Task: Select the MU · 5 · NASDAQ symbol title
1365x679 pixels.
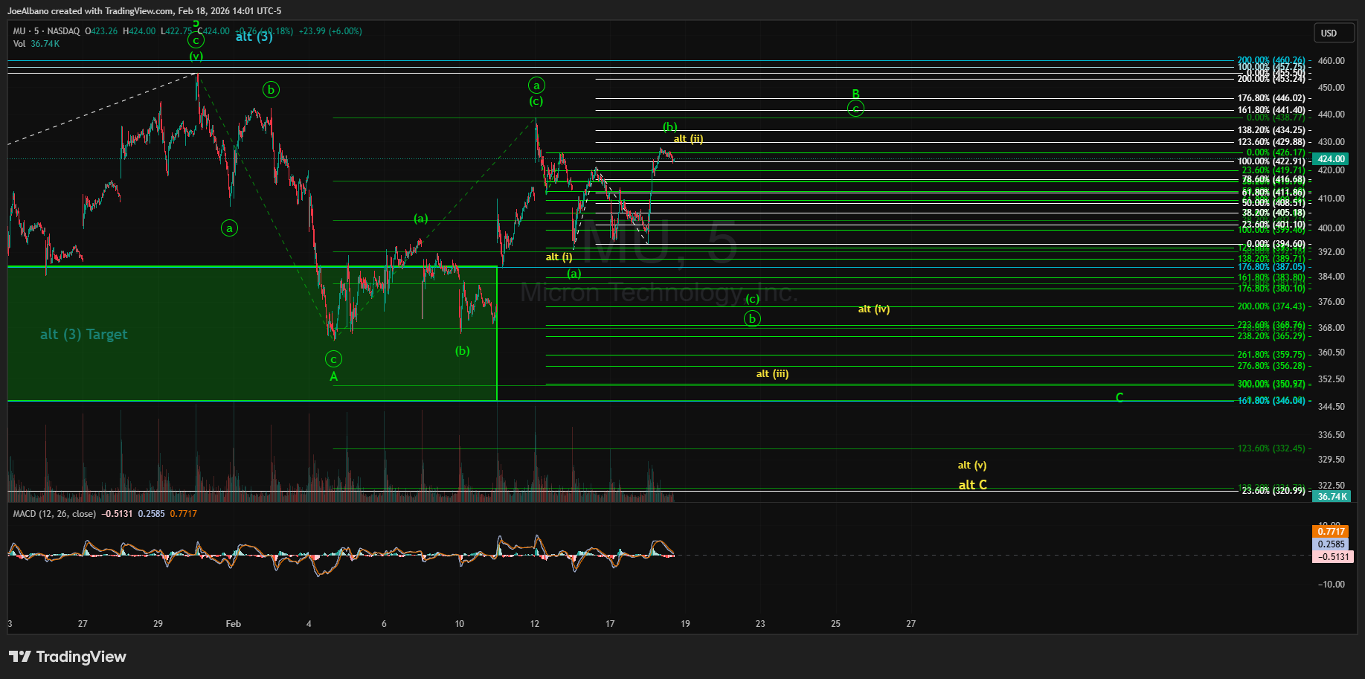Action: click(46, 31)
